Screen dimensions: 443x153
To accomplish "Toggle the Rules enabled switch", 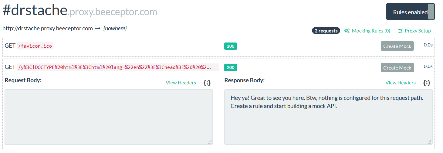I will [x=410, y=12].
